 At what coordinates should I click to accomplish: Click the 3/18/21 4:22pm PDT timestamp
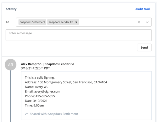(x=35, y=68)
